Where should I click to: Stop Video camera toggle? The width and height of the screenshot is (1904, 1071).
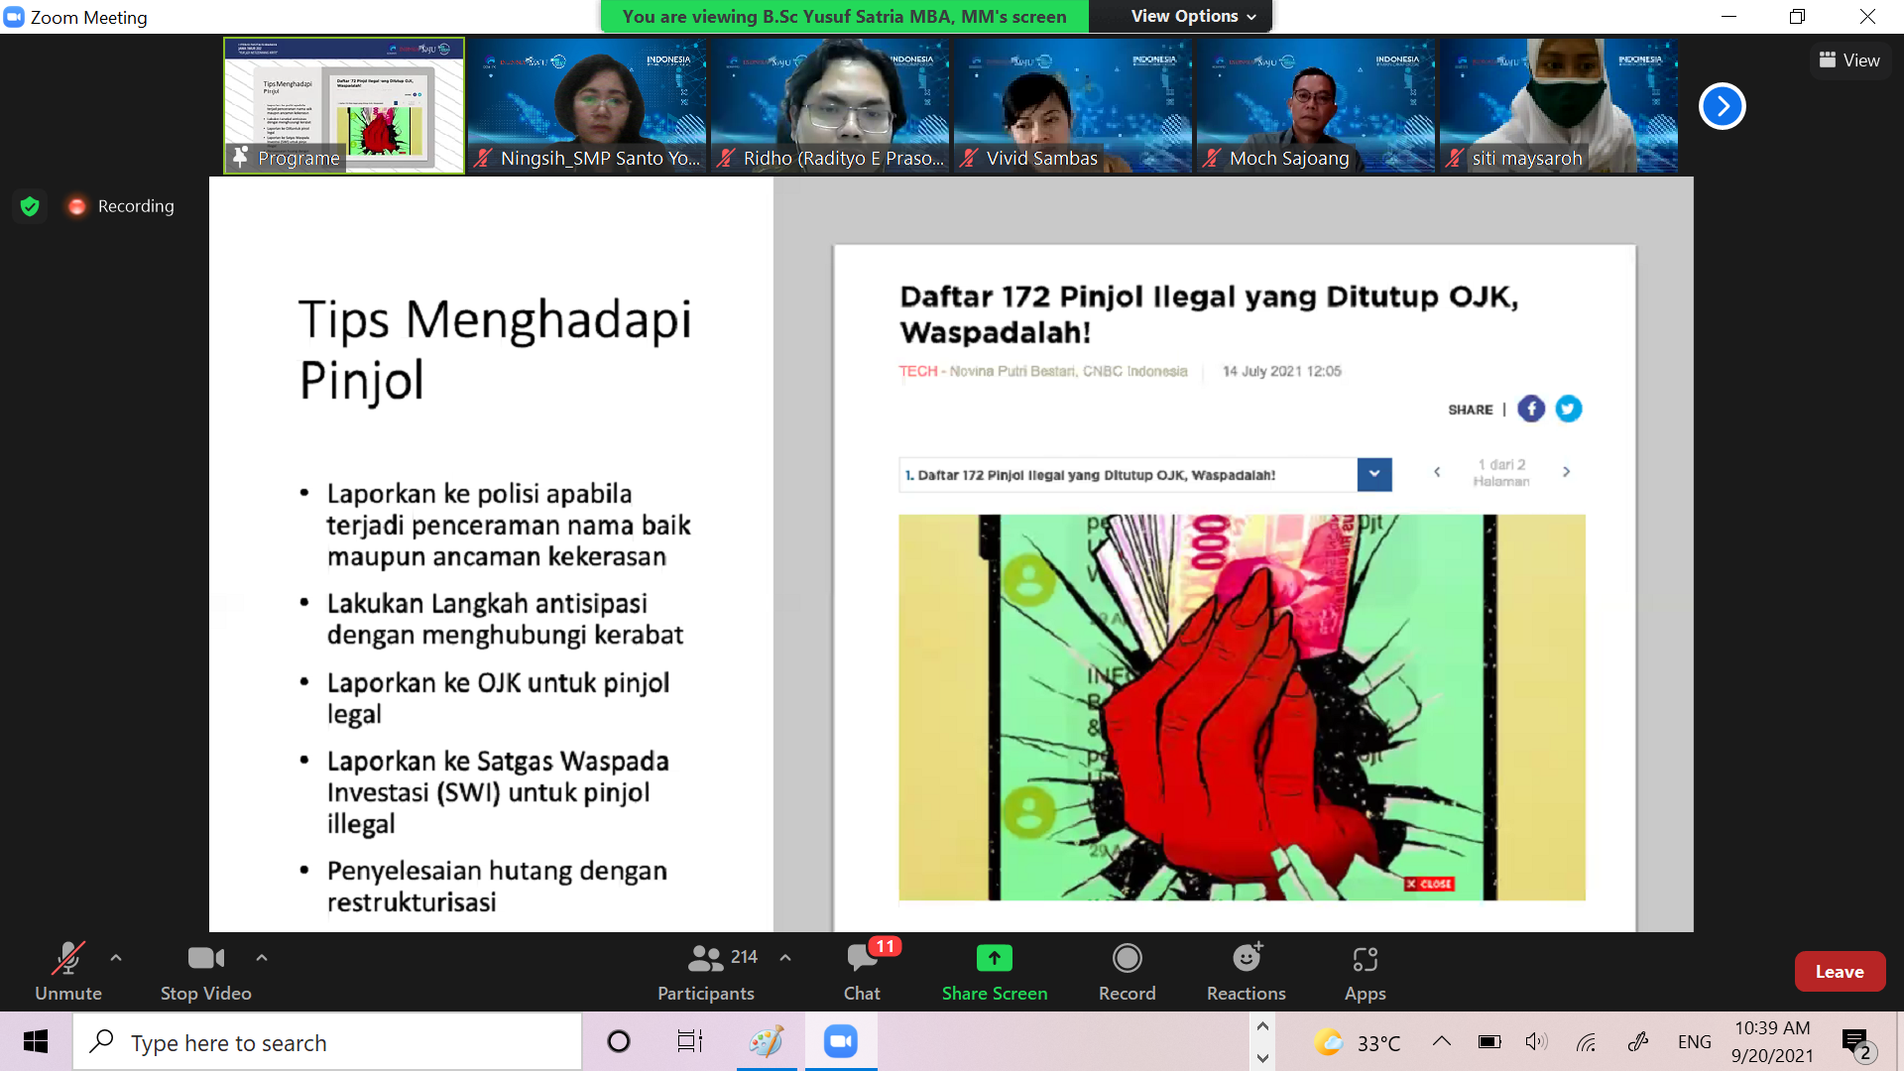pyautogui.click(x=206, y=971)
